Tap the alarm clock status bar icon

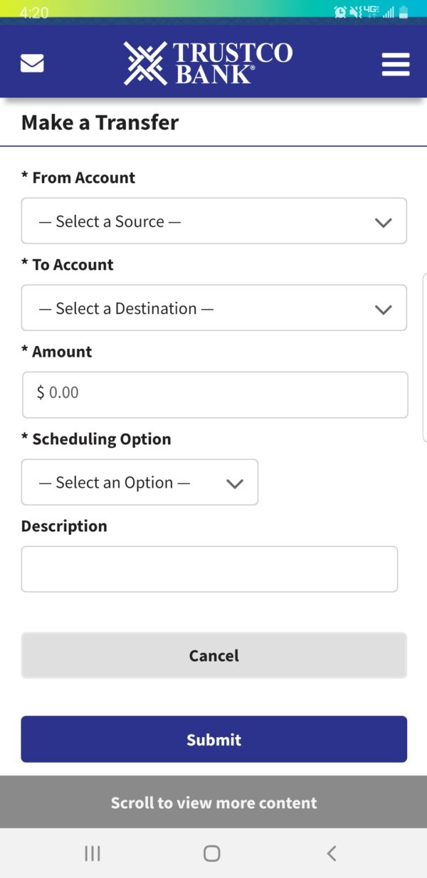339,11
